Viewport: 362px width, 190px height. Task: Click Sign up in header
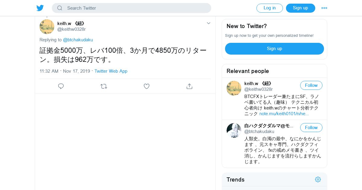click(300, 8)
